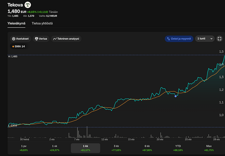The image size is (225, 156).
Task: Select the Yleisnäkymä tab
Action: tap(16, 23)
